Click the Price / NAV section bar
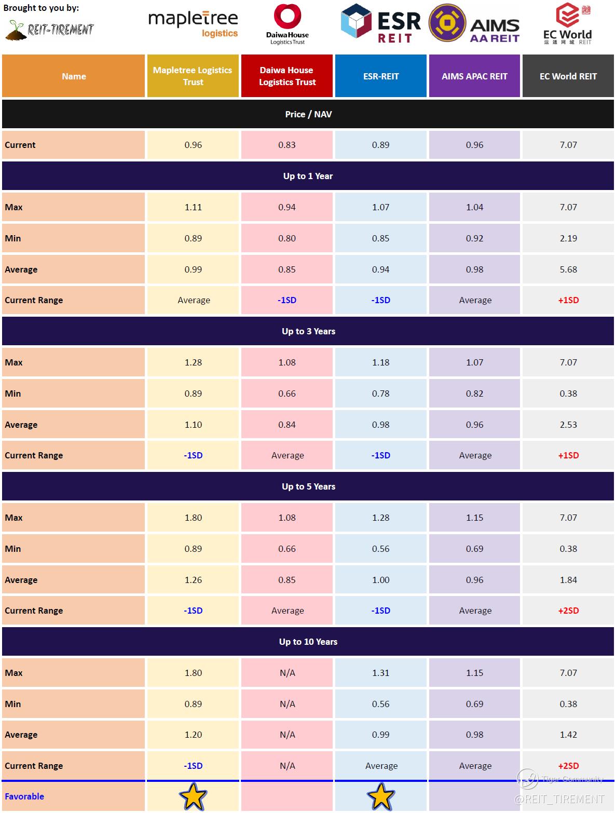 (308, 114)
